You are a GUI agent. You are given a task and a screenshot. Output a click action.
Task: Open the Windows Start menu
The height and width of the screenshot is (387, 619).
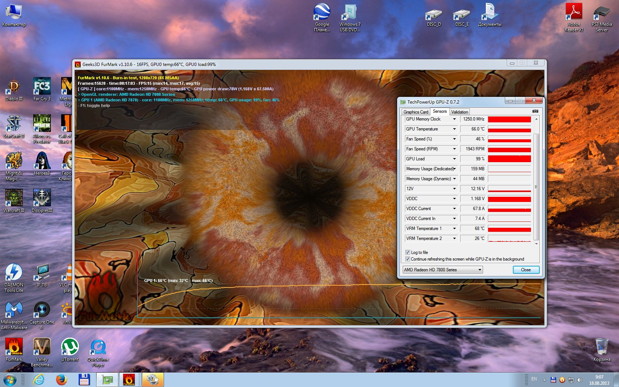tap(10, 380)
